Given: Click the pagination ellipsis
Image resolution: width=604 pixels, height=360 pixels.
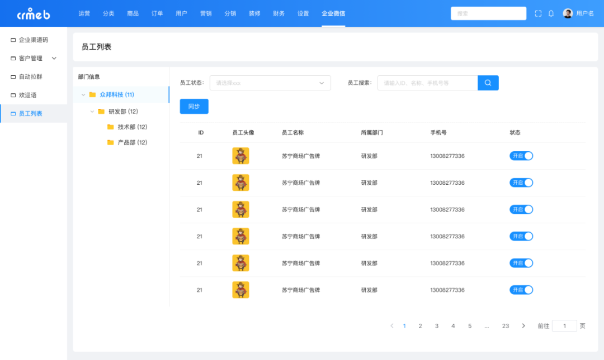Looking at the screenshot, I should pos(487,326).
